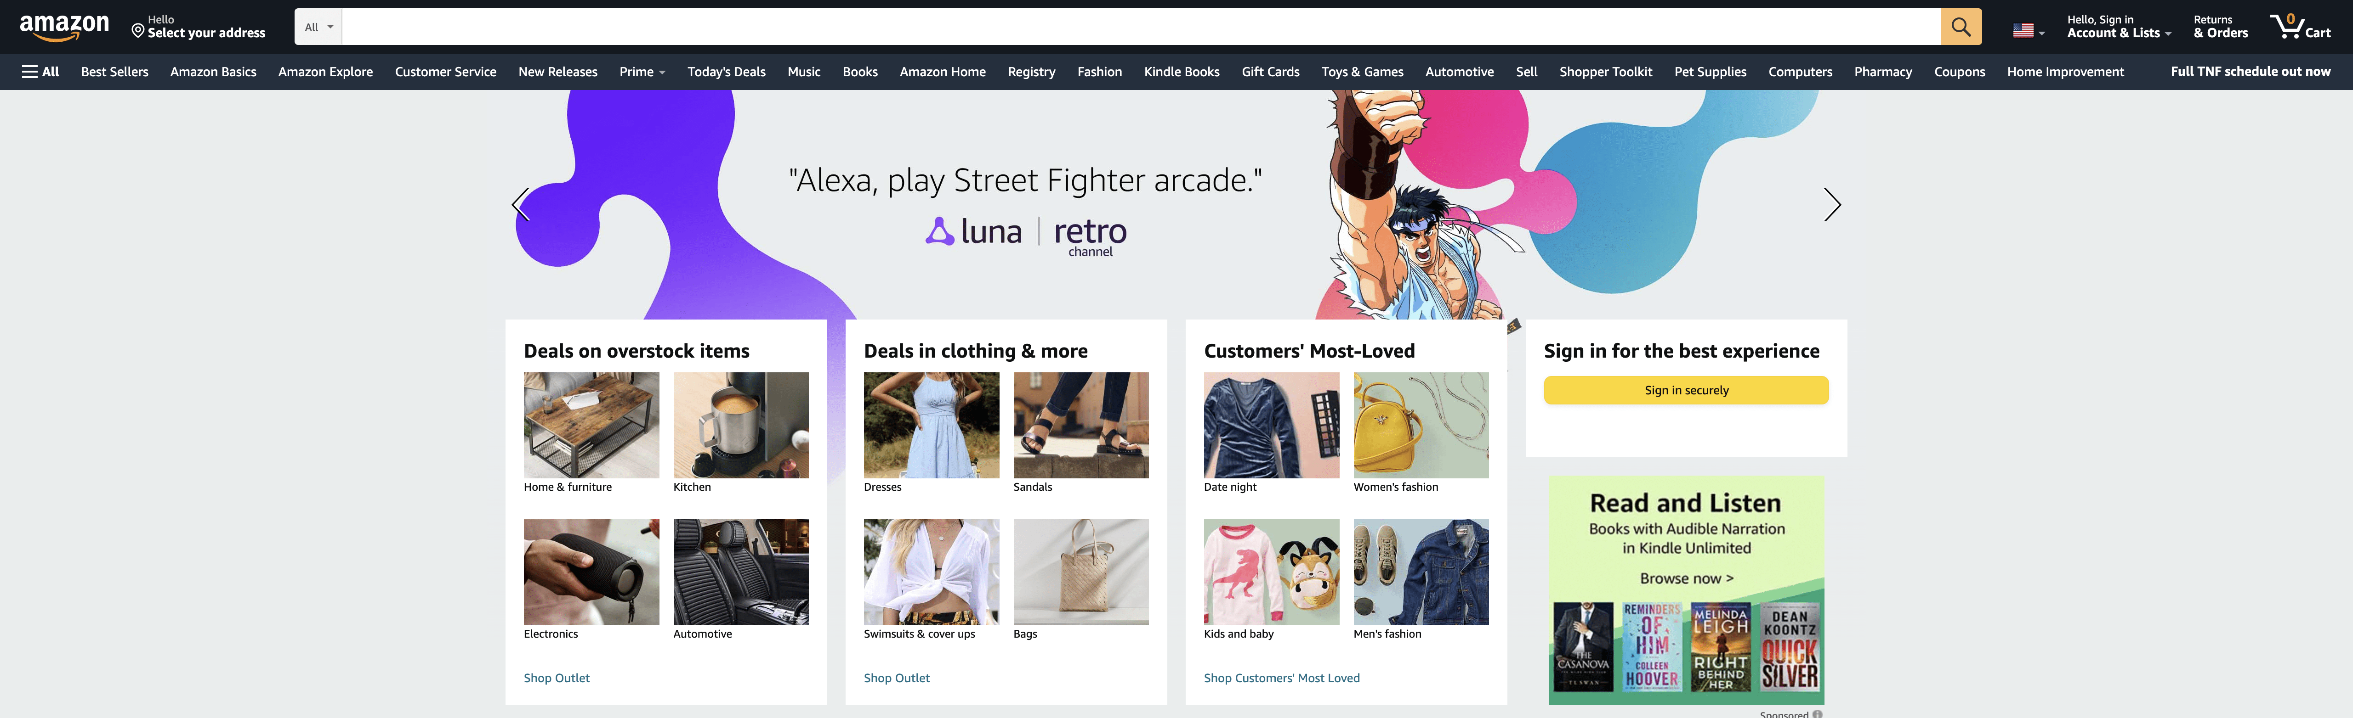Open Automotive in navigation bar

[1459, 72]
